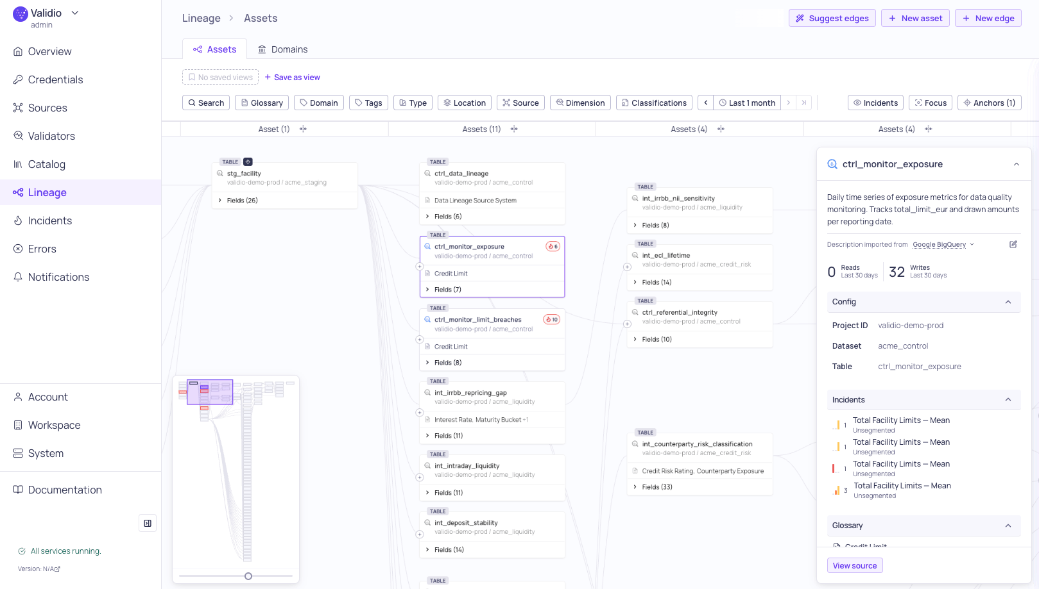
Task: Expand upstream of int_ecl_lifetime node
Action: click(627, 267)
